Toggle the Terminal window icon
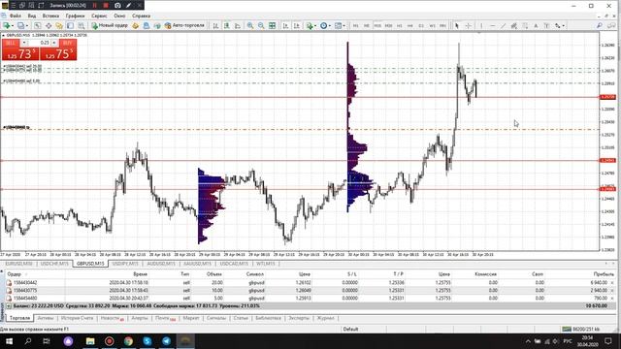 tap(70, 25)
